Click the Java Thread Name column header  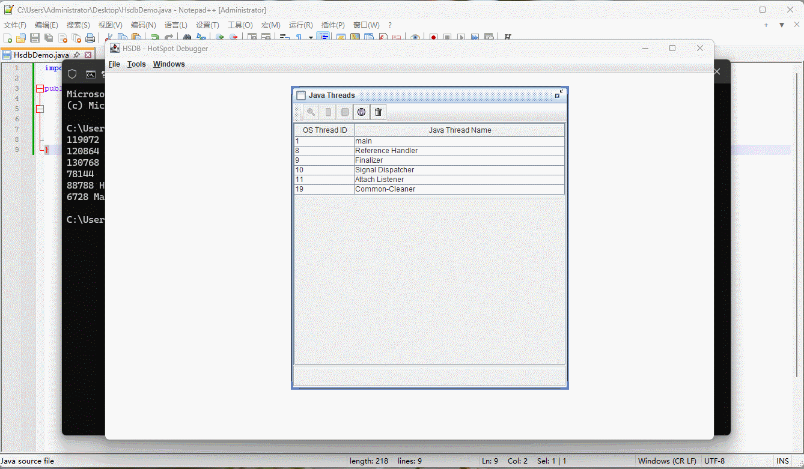coord(460,130)
